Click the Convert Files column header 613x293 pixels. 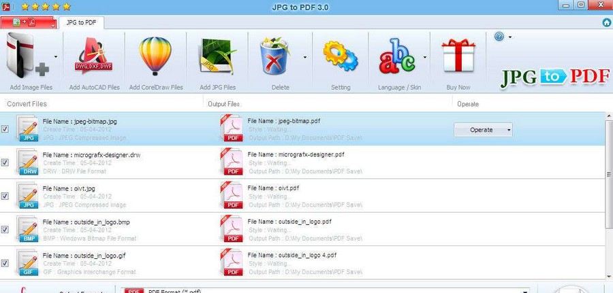tap(27, 104)
